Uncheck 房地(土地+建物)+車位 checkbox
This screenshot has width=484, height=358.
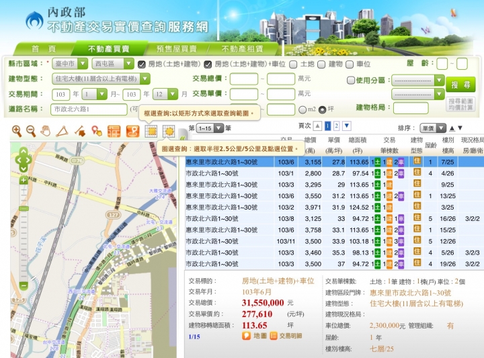[x=208, y=64]
